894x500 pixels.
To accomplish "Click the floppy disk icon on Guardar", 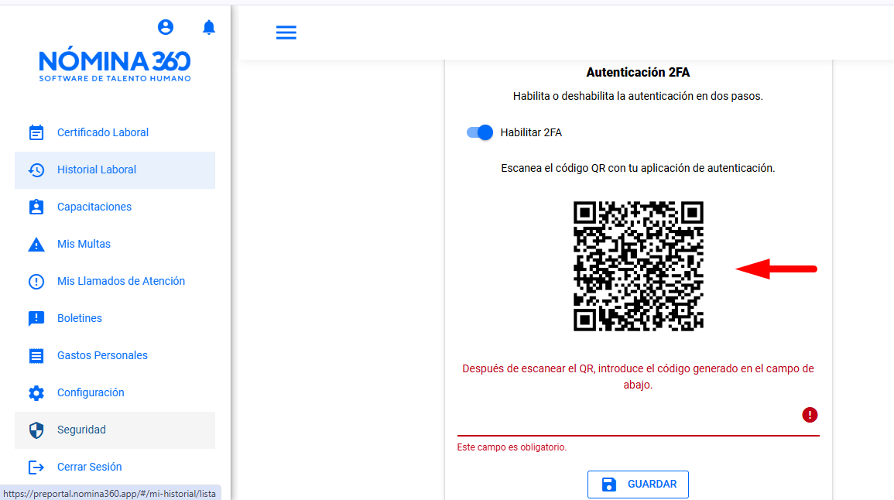I will (x=609, y=485).
